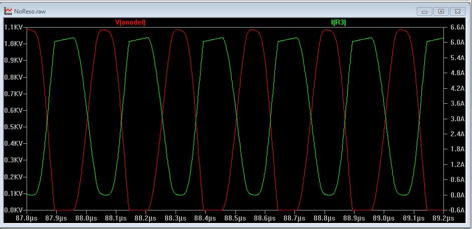472x229 pixels.
Task: Click the NoReso.raw waveform icon in title bar
Action: click(8, 11)
